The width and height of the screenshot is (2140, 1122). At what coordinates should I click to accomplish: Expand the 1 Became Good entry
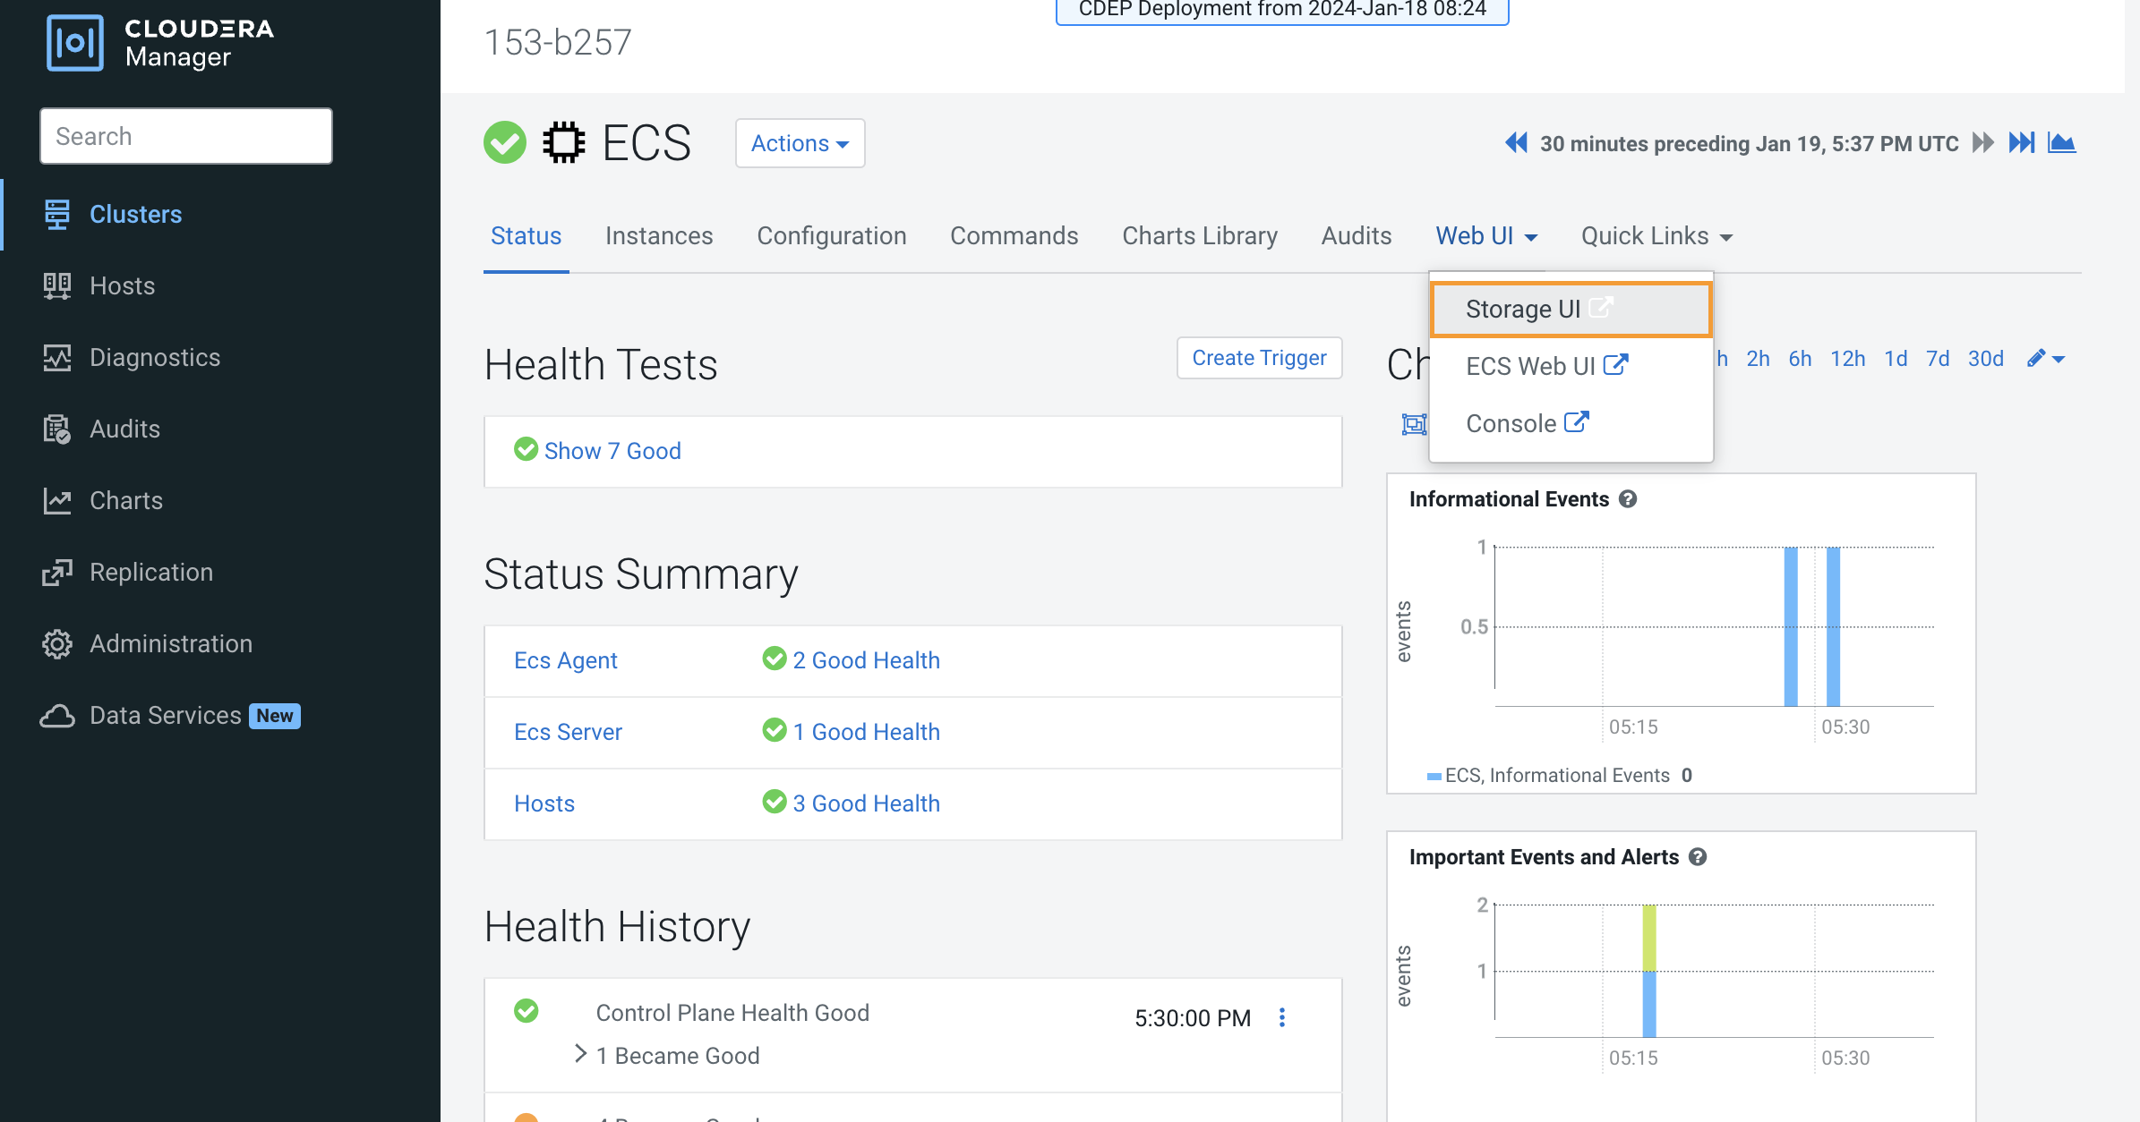point(581,1055)
